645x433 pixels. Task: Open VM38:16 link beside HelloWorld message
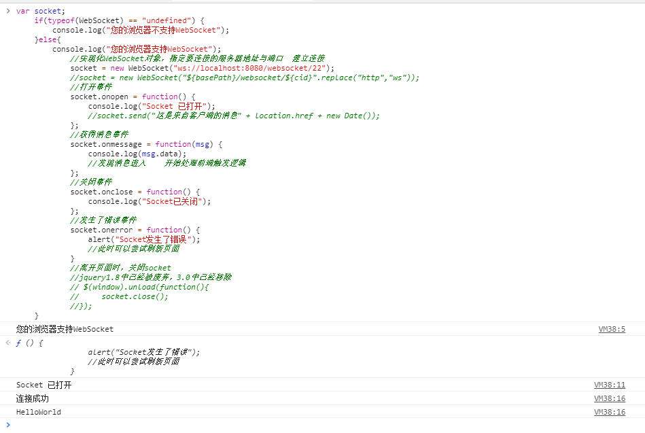[610, 411]
